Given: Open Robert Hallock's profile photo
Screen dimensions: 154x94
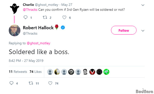Looking at the screenshot, I should point(15,30).
